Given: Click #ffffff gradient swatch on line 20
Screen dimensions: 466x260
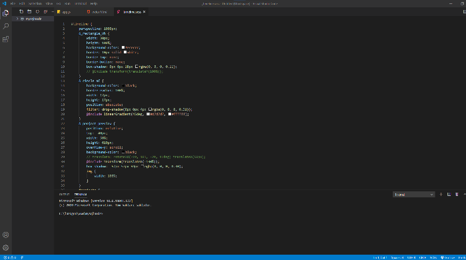Looking at the screenshot, I should [x=170, y=114].
